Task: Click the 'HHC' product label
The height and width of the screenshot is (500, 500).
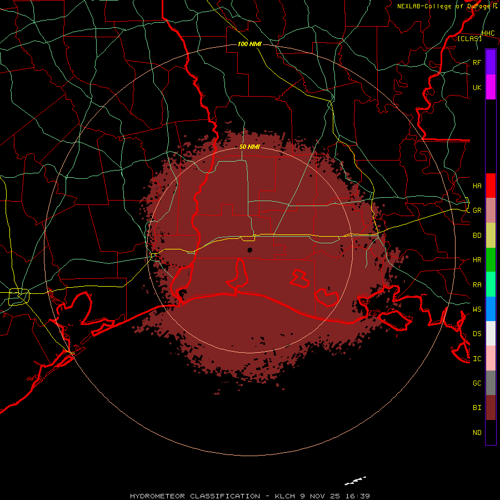Action: point(488,33)
